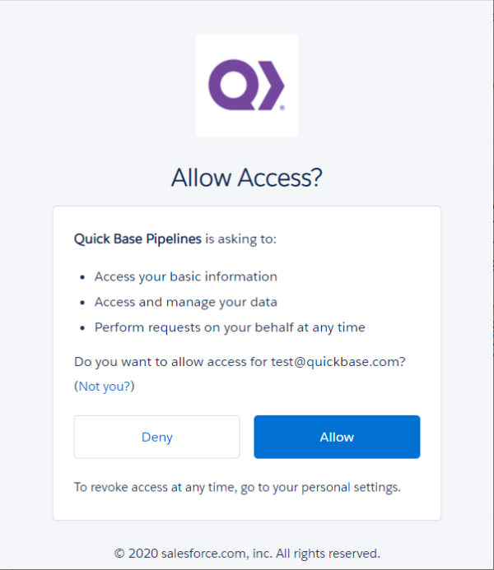The width and height of the screenshot is (494, 570).
Task: Click the "personal settings" phrase
Action: coord(351,487)
